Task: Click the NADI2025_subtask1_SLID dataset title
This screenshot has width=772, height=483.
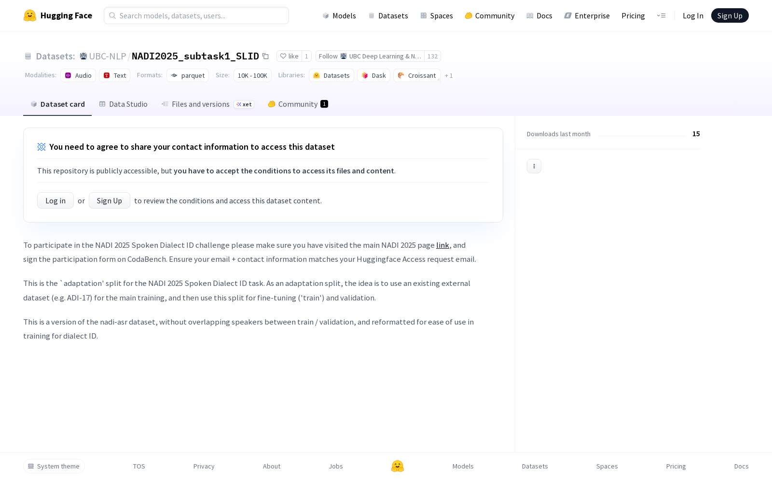Action: click(195, 56)
